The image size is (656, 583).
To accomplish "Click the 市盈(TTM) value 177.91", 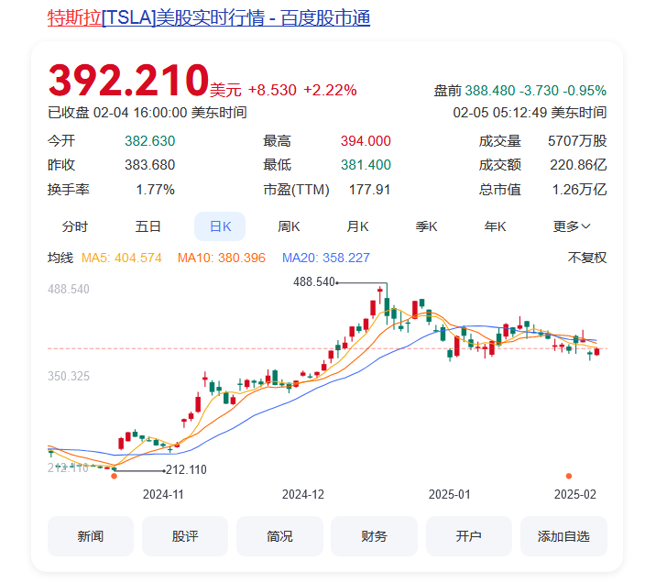I will pos(370,190).
